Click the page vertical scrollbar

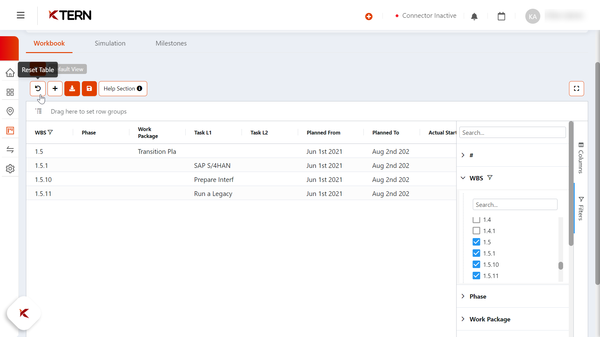pos(597,173)
